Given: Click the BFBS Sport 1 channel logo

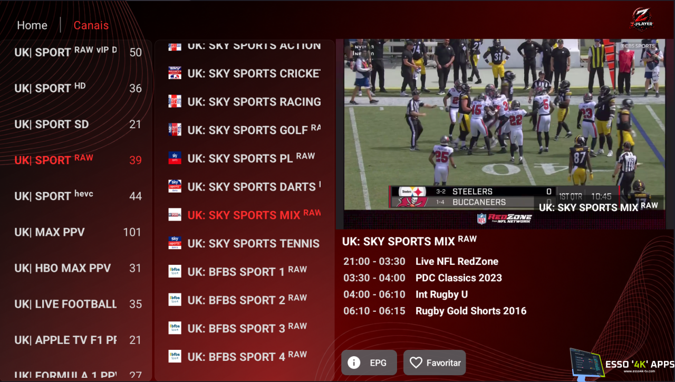Looking at the screenshot, I should point(175,271).
